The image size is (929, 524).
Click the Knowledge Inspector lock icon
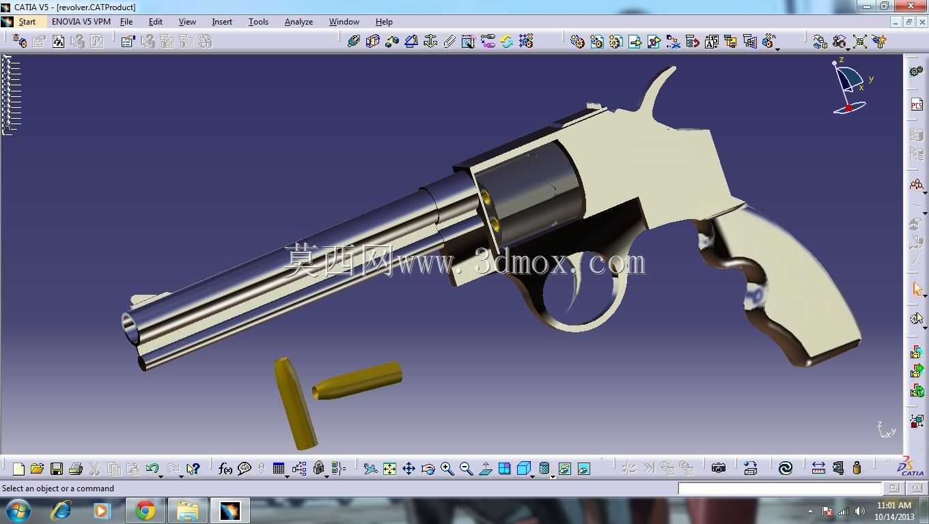tap(318, 469)
